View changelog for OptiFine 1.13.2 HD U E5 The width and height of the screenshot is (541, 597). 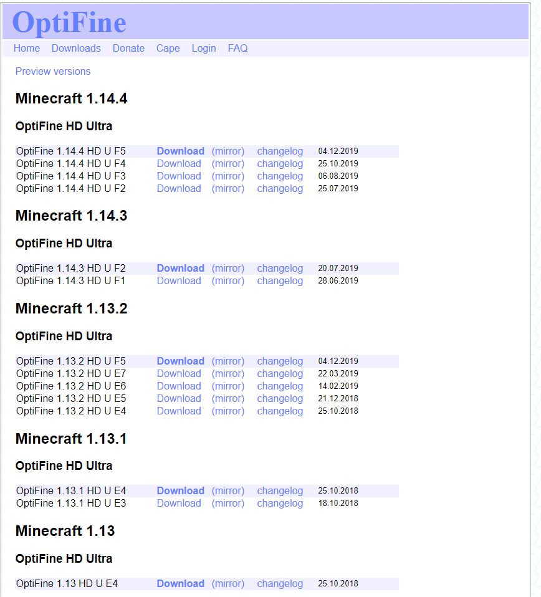280,399
